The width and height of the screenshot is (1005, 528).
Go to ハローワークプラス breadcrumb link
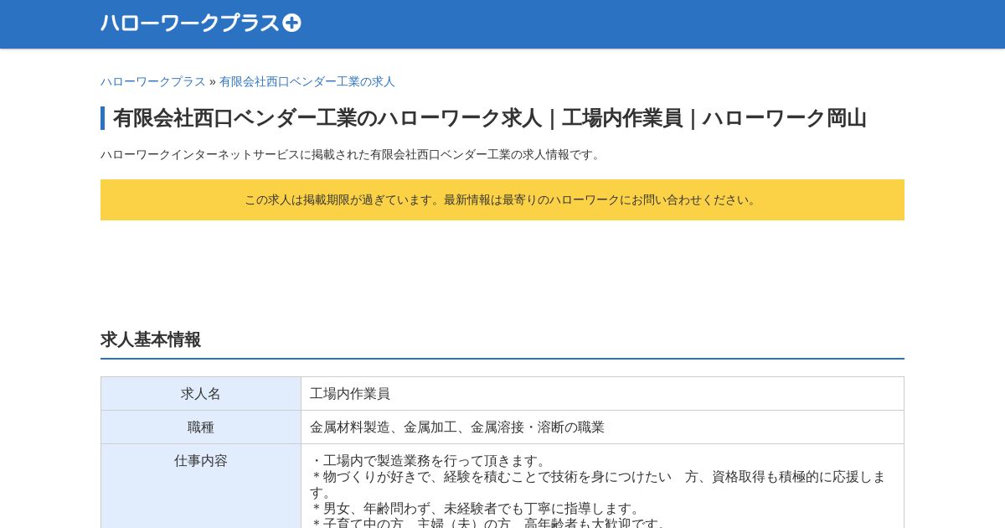point(153,81)
